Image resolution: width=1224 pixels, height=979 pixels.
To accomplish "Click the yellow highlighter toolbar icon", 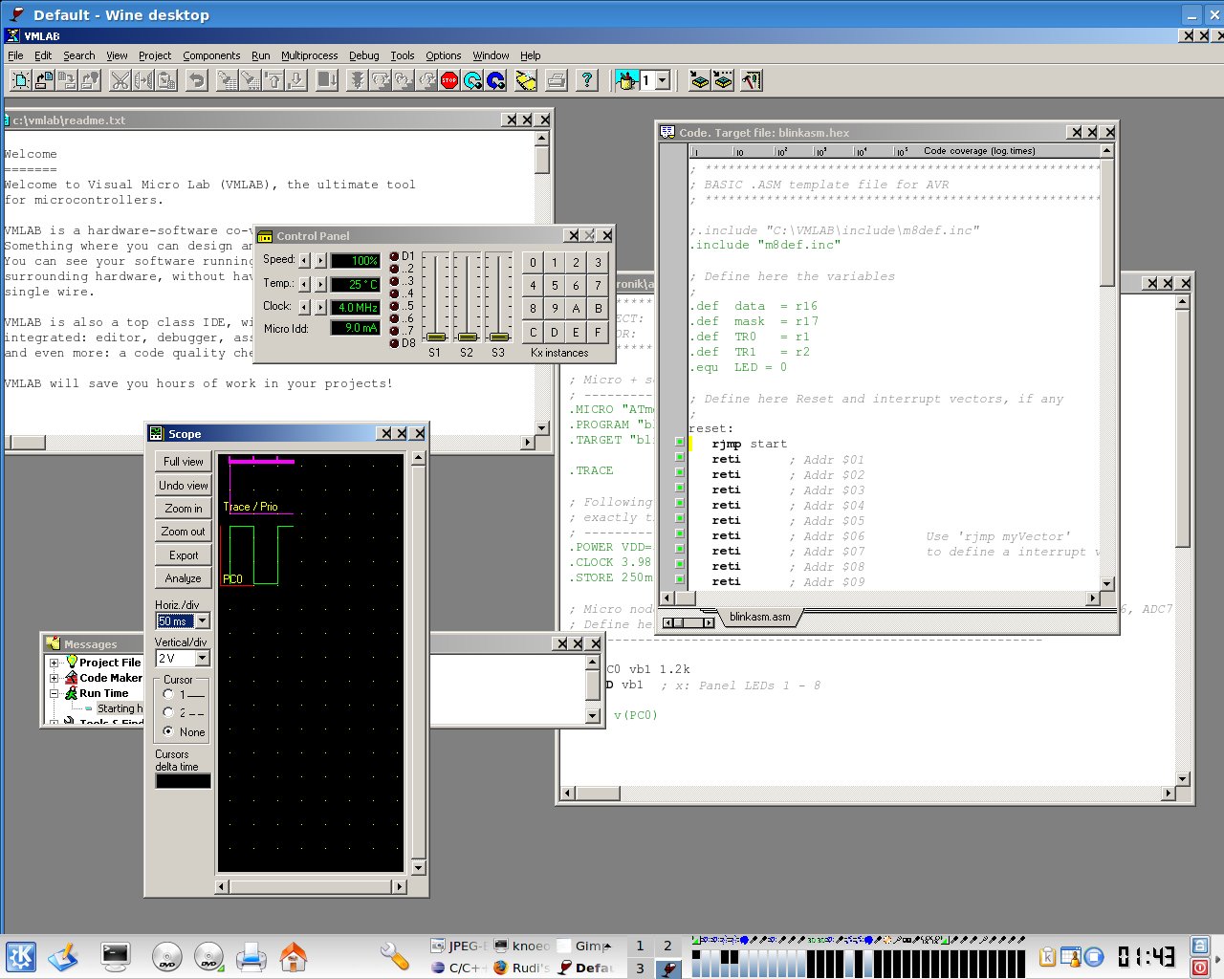I will point(526,80).
